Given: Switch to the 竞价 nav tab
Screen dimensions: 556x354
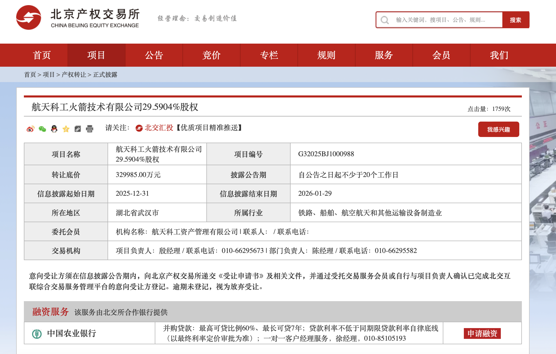Looking at the screenshot, I should (x=212, y=55).
